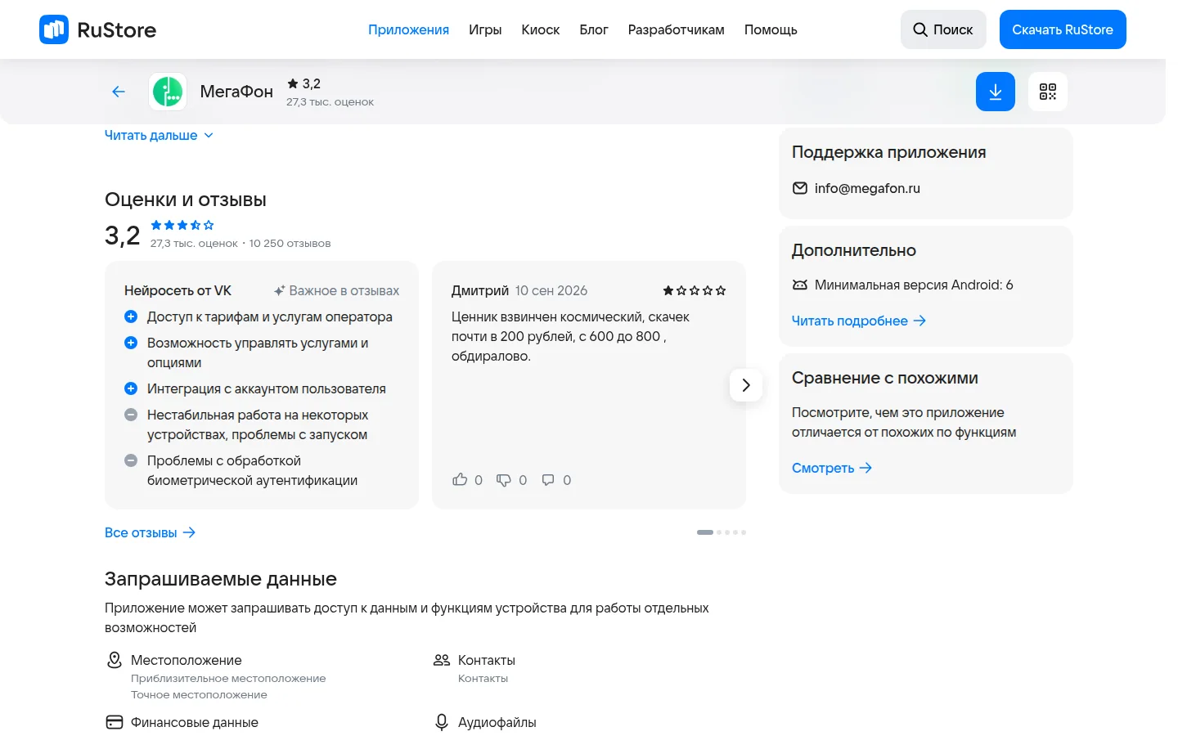Click plus icon for Интеграция с аккаунтом

131,388
